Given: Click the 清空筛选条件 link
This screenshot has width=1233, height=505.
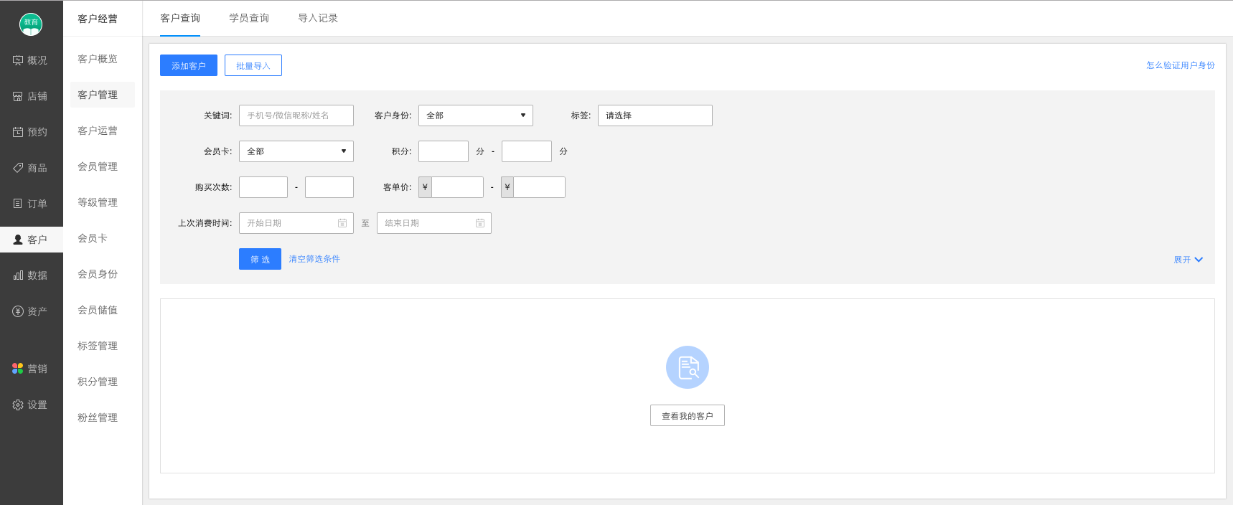Looking at the screenshot, I should tap(314, 259).
